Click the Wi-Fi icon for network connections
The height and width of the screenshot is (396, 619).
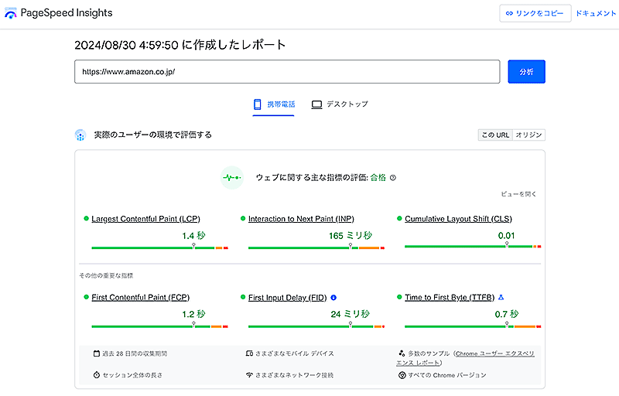pyautogui.click(x=249, y=375)
